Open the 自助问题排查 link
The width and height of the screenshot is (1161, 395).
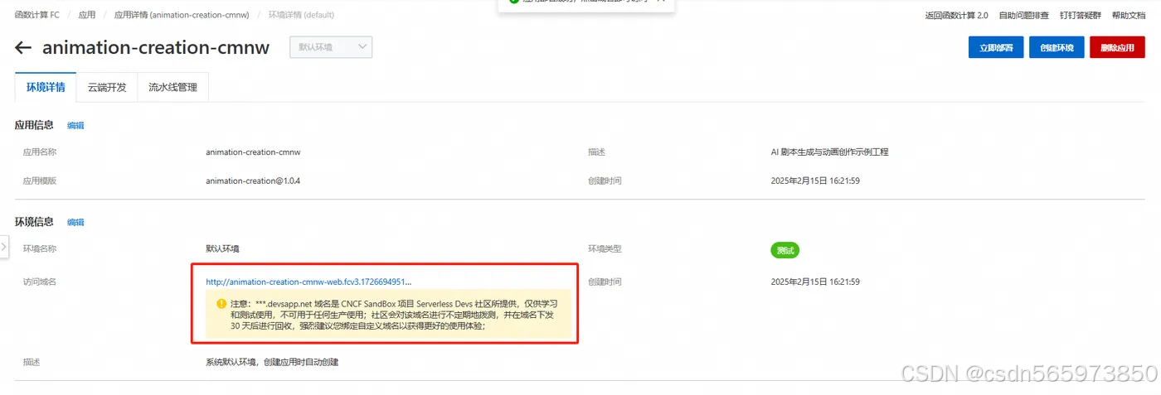click(1023, 15)
